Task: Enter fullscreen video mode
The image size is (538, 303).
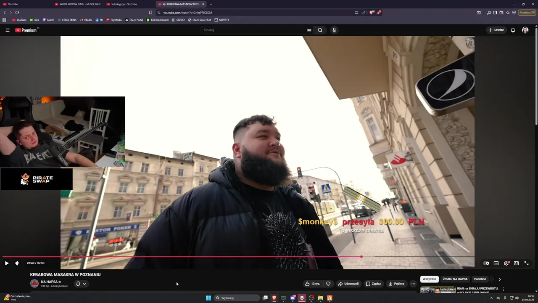Action: [526, 263]
